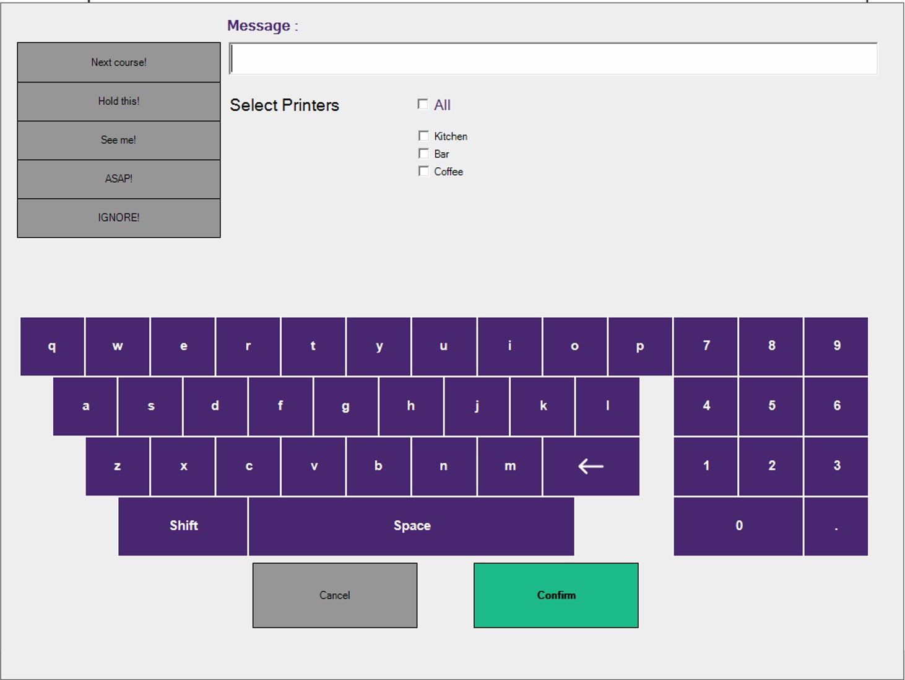
Task: Check the Coffee printer option
Action: click(x=423, y=171)
